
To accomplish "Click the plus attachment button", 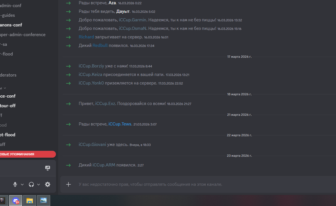I will (68, 184).
